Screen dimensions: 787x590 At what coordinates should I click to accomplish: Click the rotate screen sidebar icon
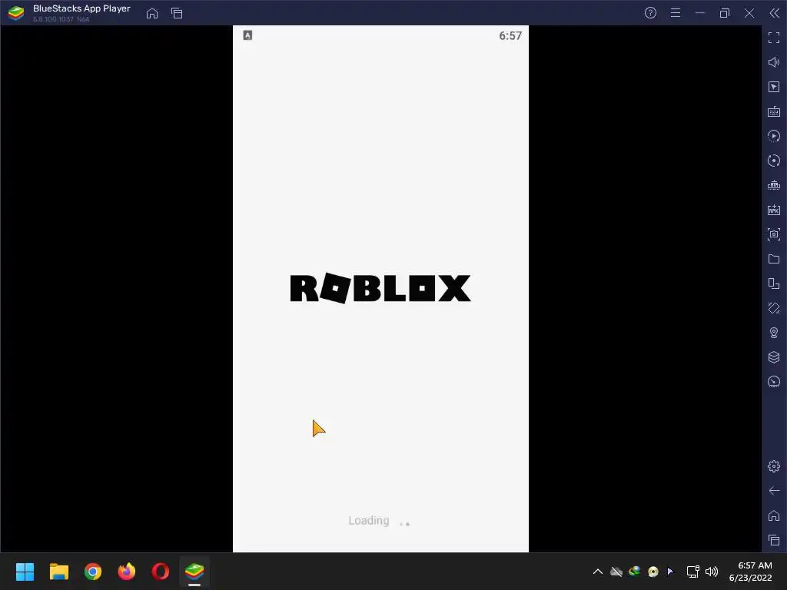[774, 308]
